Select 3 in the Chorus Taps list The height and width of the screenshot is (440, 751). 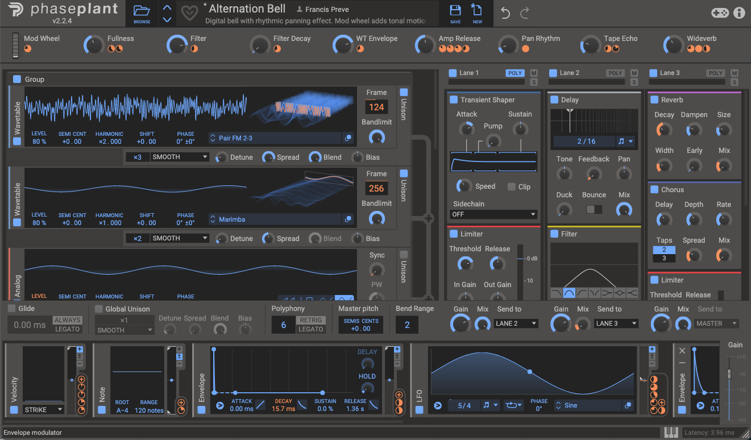click(665, 259)
